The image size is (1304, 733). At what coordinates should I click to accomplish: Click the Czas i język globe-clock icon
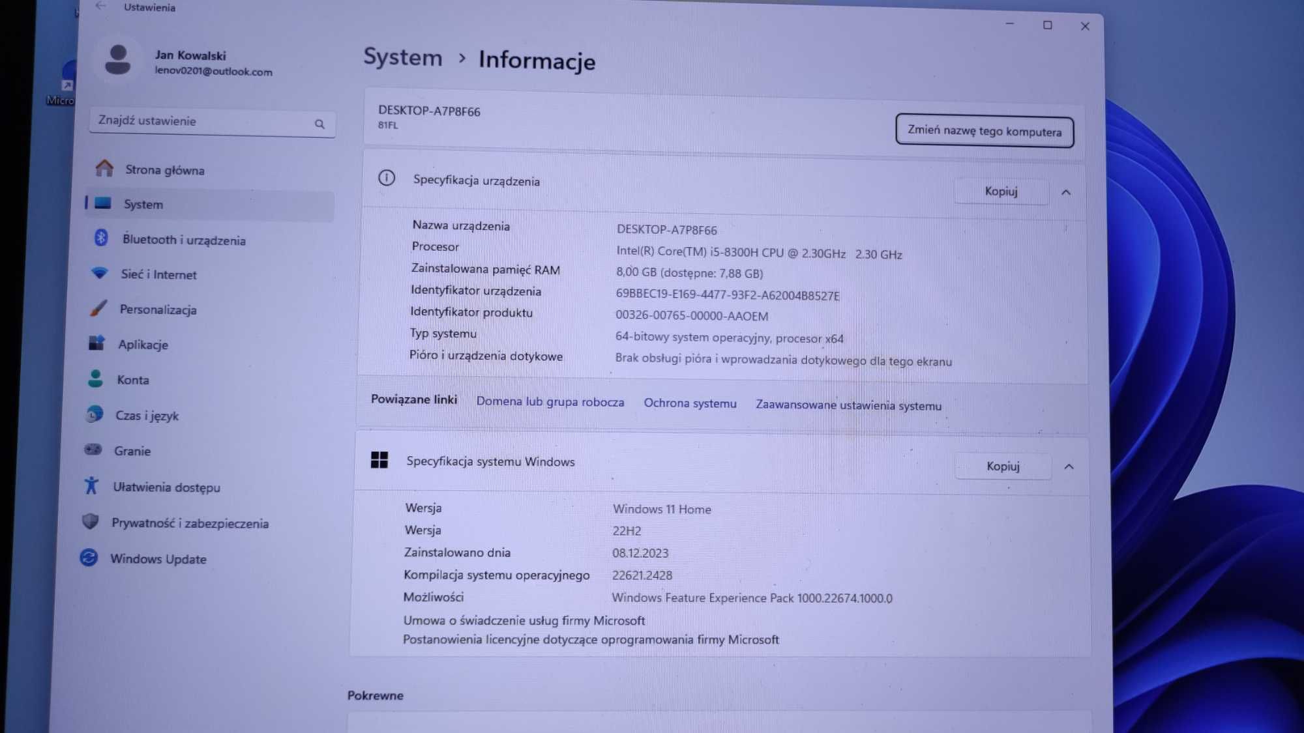(x=94, y=414)
